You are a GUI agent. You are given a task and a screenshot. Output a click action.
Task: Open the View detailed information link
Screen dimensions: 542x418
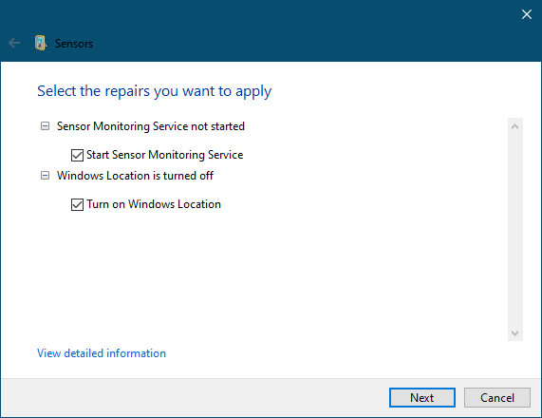[x=102, y=353]
